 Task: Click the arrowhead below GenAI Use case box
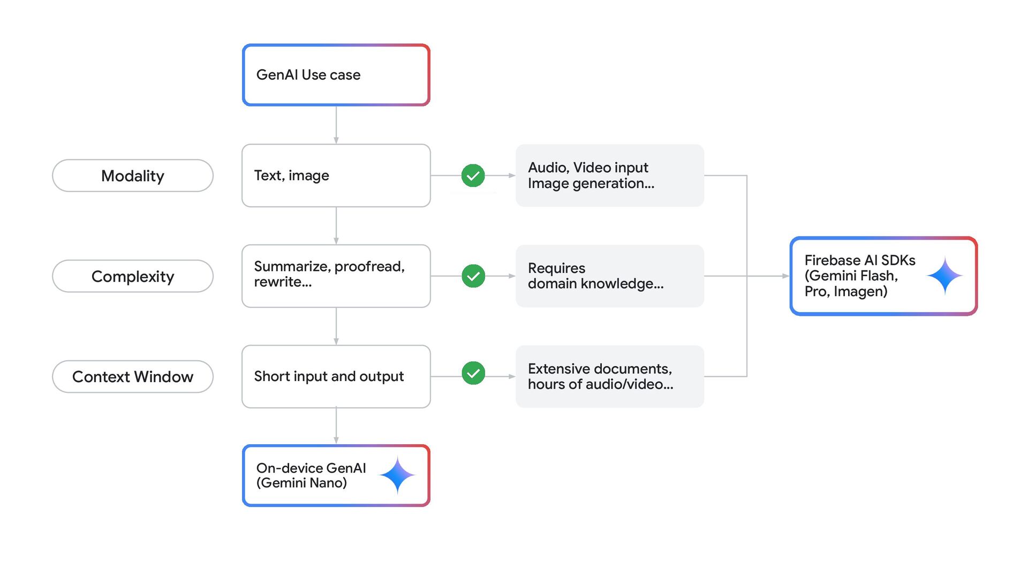click(x=336, y=140)
